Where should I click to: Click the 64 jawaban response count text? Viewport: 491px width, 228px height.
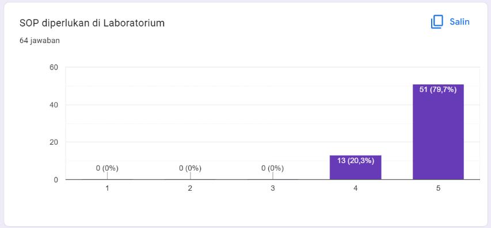pos(40,41)
